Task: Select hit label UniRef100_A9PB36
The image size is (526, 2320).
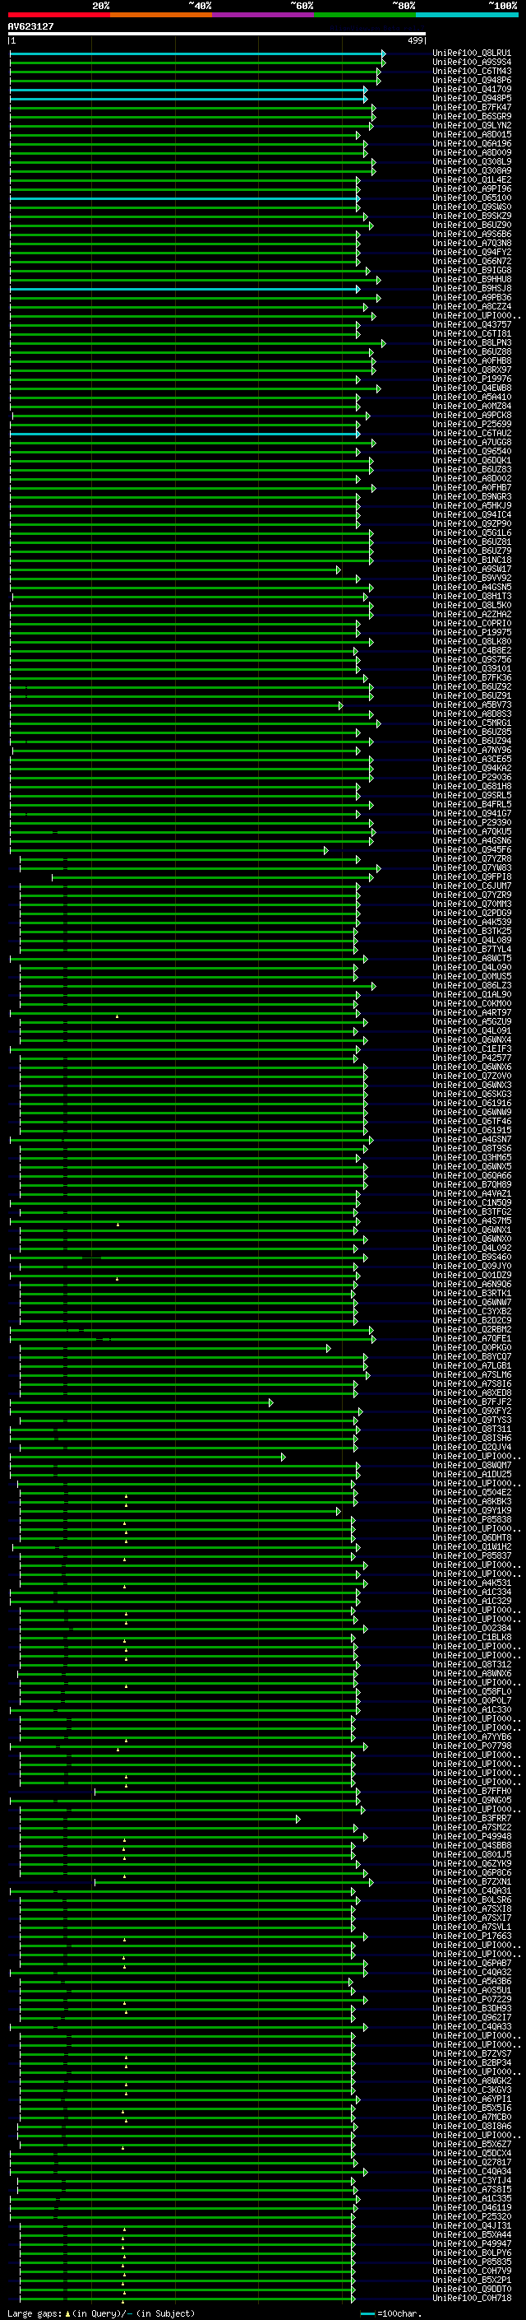Action: 472,297
